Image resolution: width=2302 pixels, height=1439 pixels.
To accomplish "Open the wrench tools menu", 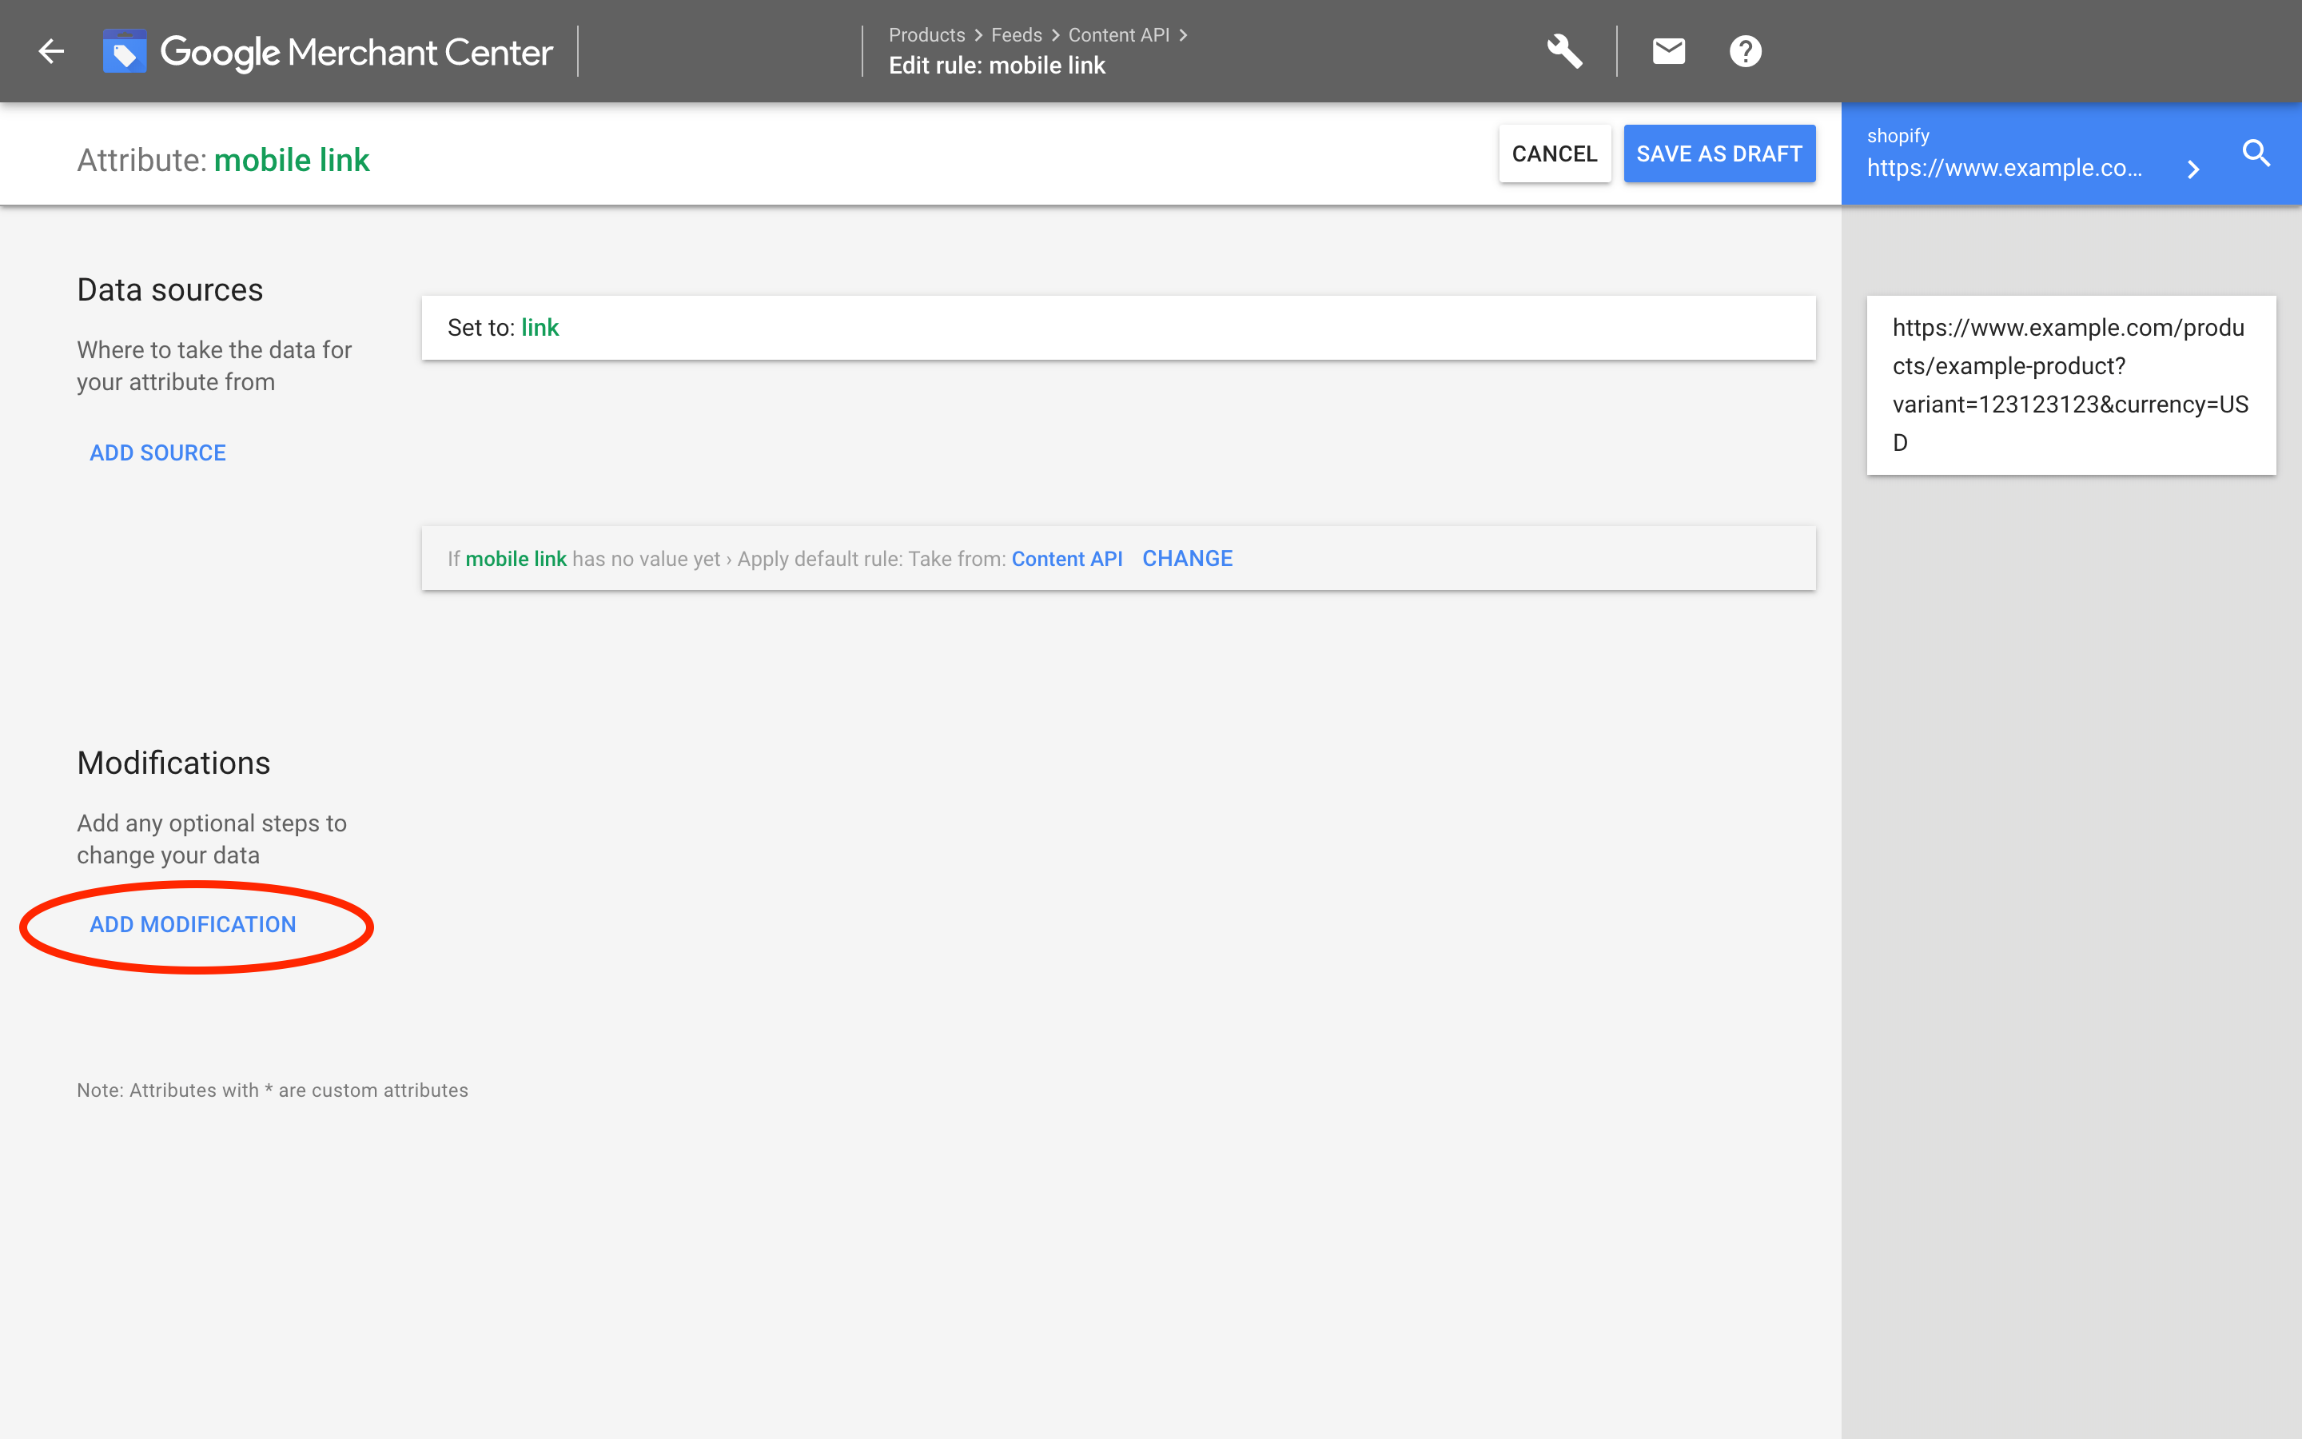I will [1563, 51].
